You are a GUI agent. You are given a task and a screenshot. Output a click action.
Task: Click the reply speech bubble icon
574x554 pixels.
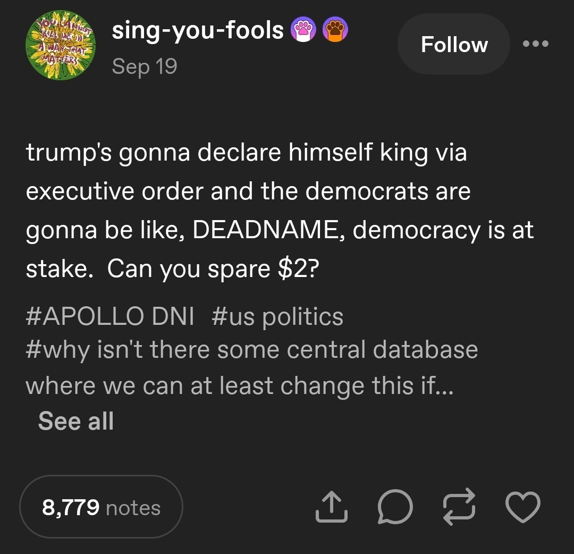(x=394, y=507)
